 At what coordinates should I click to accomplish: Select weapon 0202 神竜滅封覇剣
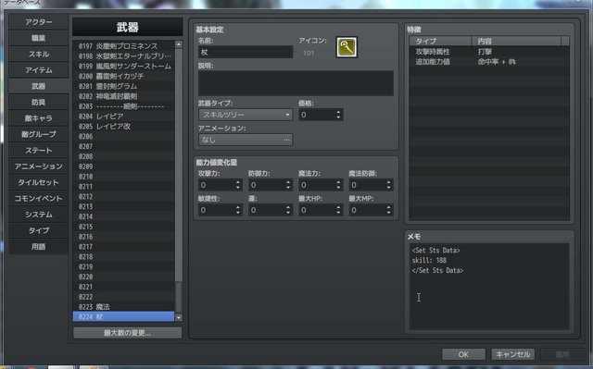click(x=123, y=96)
